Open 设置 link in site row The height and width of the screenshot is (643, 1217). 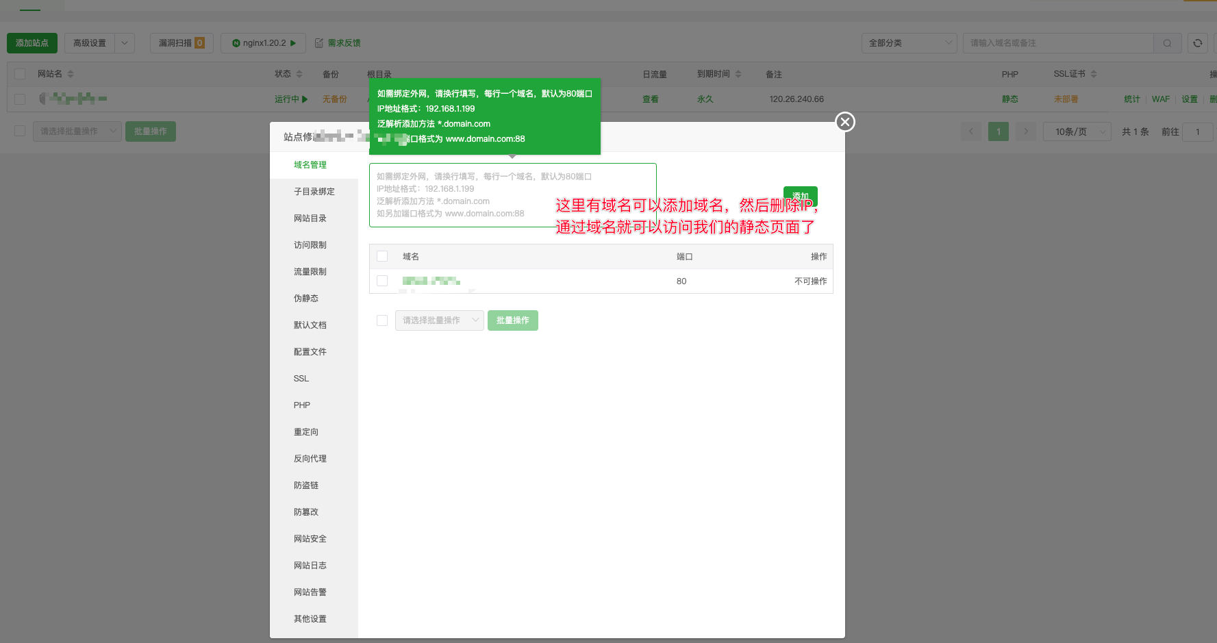tap(1190, 99)
